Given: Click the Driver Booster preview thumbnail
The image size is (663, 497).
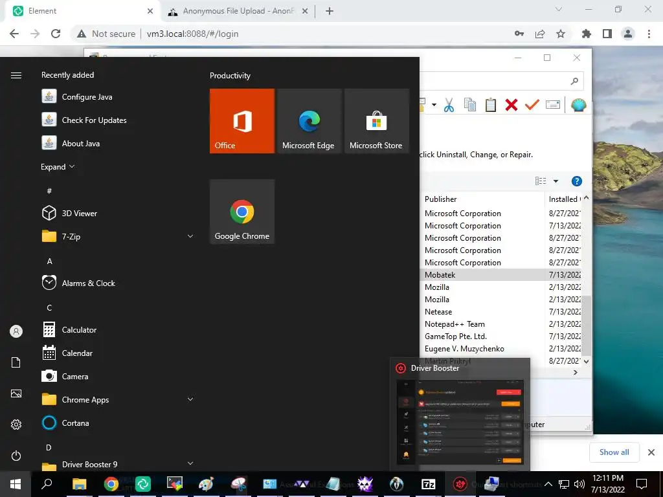Looking at the screenshot, I should [x=460, y=421].
